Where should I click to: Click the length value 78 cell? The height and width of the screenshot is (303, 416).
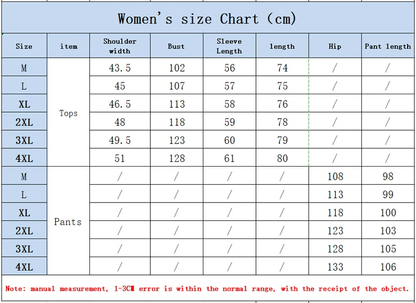282,121
